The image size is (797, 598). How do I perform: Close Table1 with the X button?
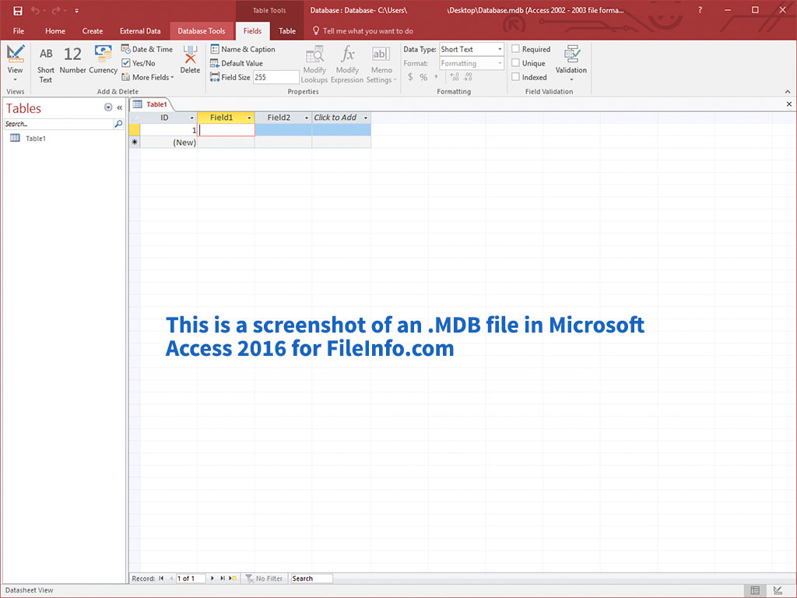click(789, 104)
